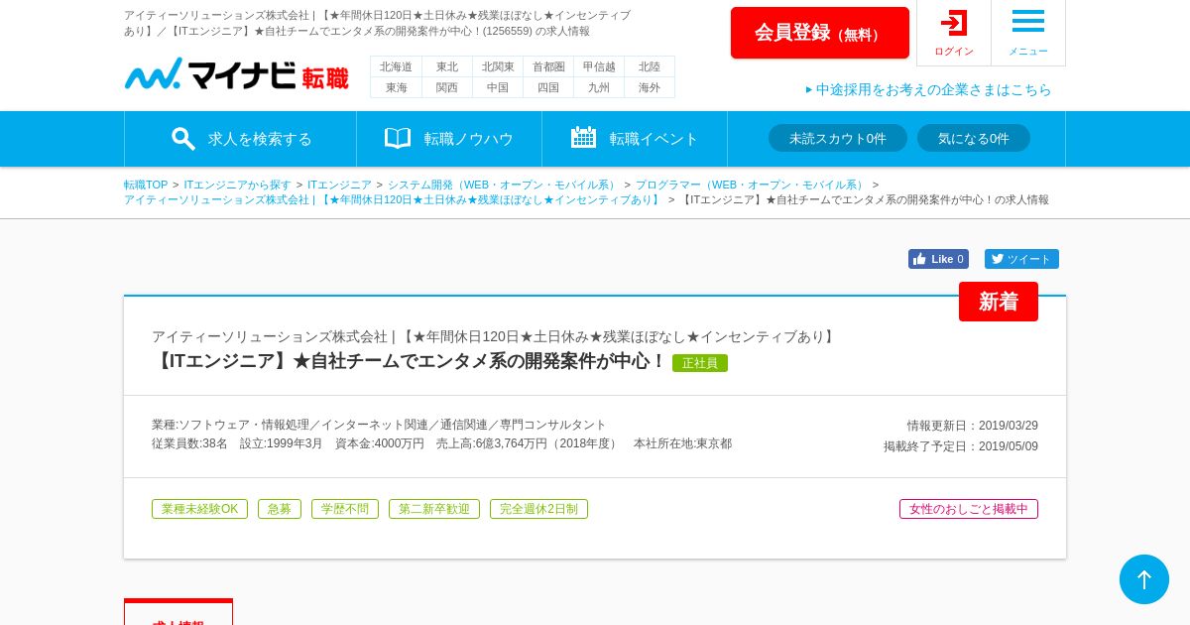Select 北海道 region
Viewport: 1190px width, 625px height.
(396, 66)
